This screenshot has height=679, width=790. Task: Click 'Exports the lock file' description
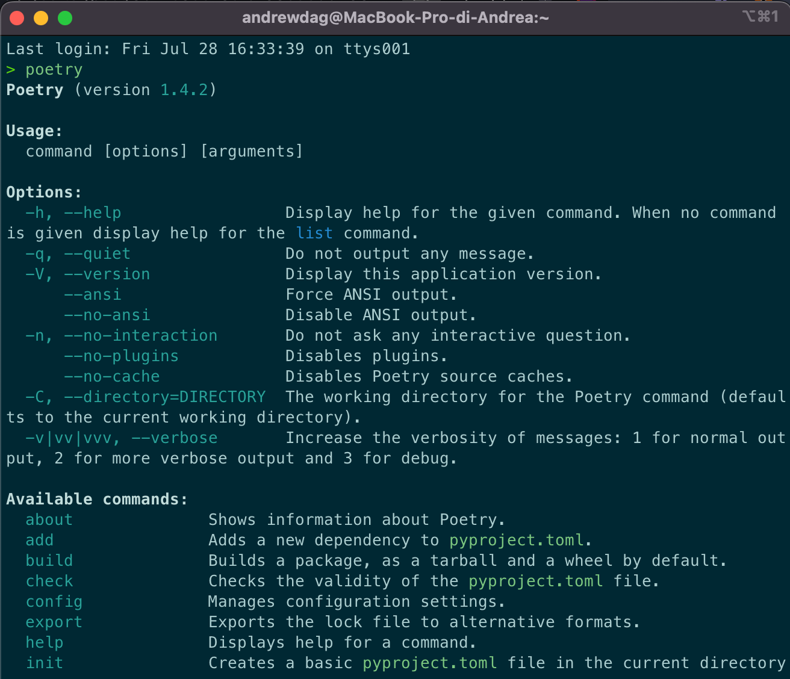(x=425, y=622)
